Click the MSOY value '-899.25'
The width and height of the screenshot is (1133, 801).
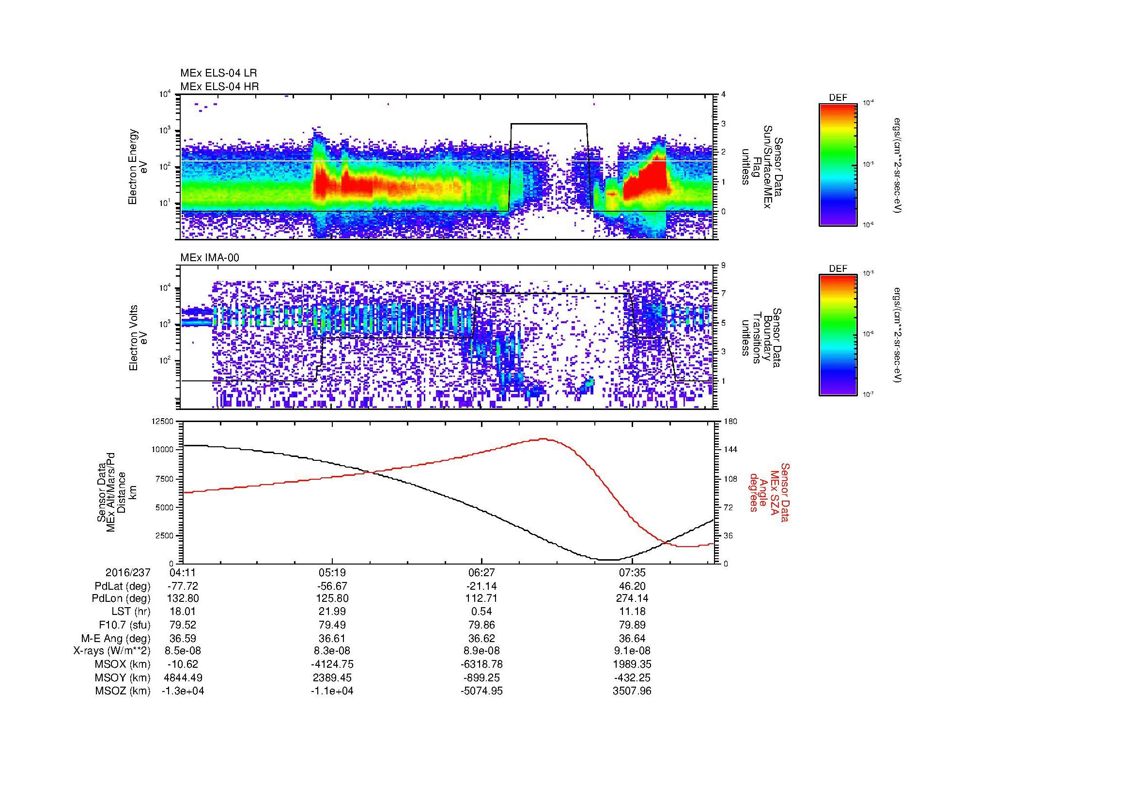pyautogui.click(x=481, y=677)
